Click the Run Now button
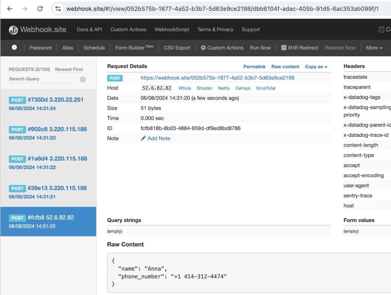The width and height of the screenshot is (391, 295). pos(260,48)
